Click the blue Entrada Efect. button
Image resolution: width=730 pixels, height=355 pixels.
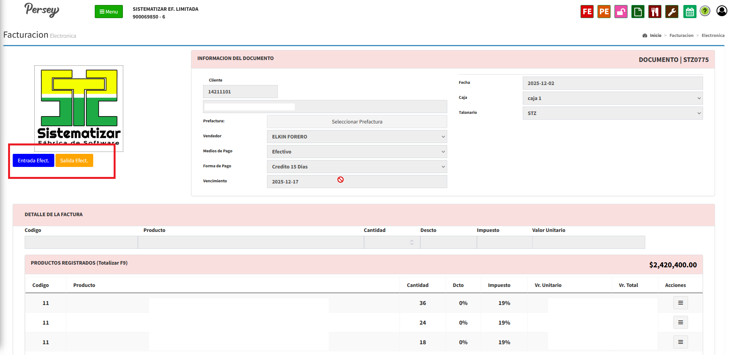[34, 160]
